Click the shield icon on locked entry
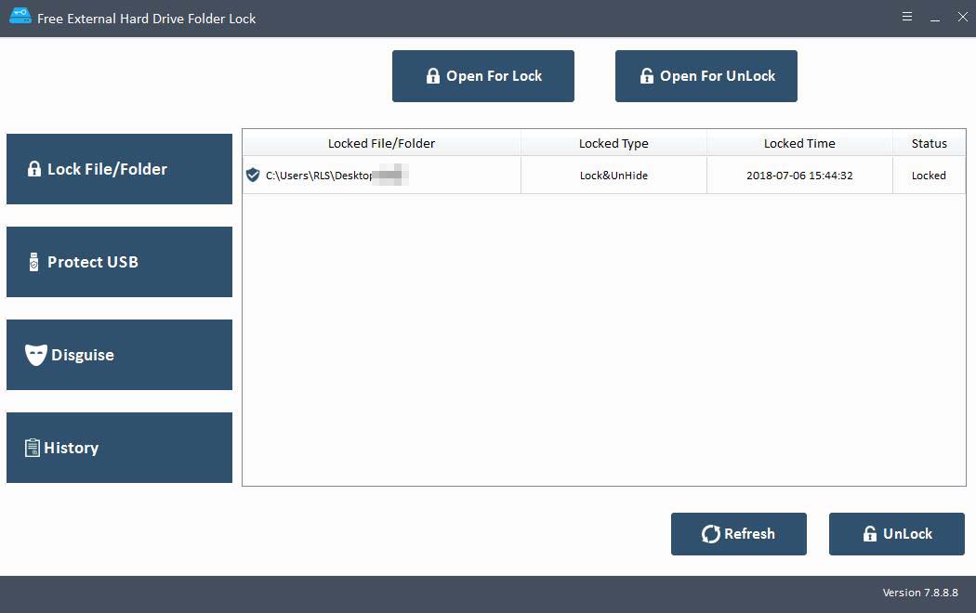 pyautogui.click(x=253, y=175)
